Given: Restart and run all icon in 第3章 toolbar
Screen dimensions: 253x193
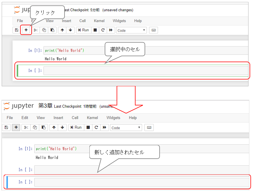Looking at the screenshot, I should [x=104, y=127].
